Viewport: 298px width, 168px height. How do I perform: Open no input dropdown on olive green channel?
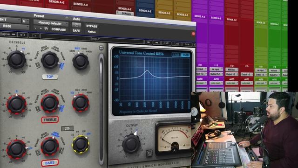[x=261, y=70]
